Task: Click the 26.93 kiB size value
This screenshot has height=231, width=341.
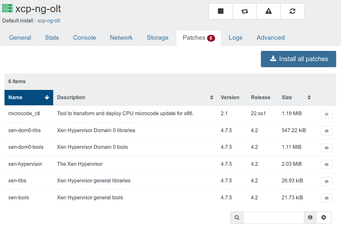Action: pyautogui.click(x=292, y=181)
